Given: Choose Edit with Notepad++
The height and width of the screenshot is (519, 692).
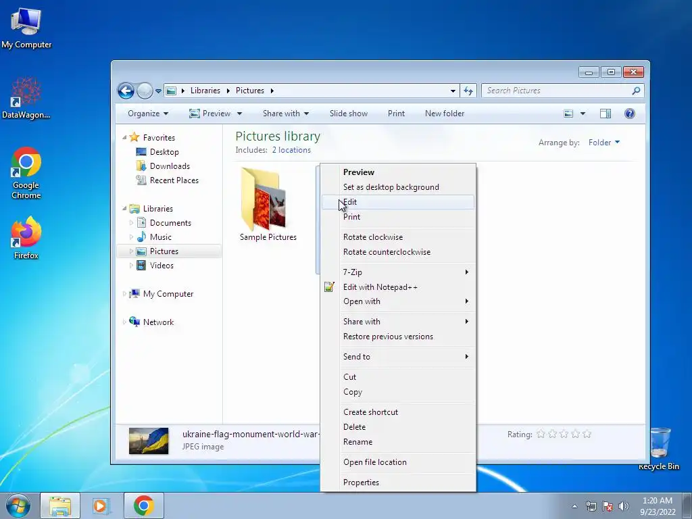Looking at the screenshot, I should [398, 287].
